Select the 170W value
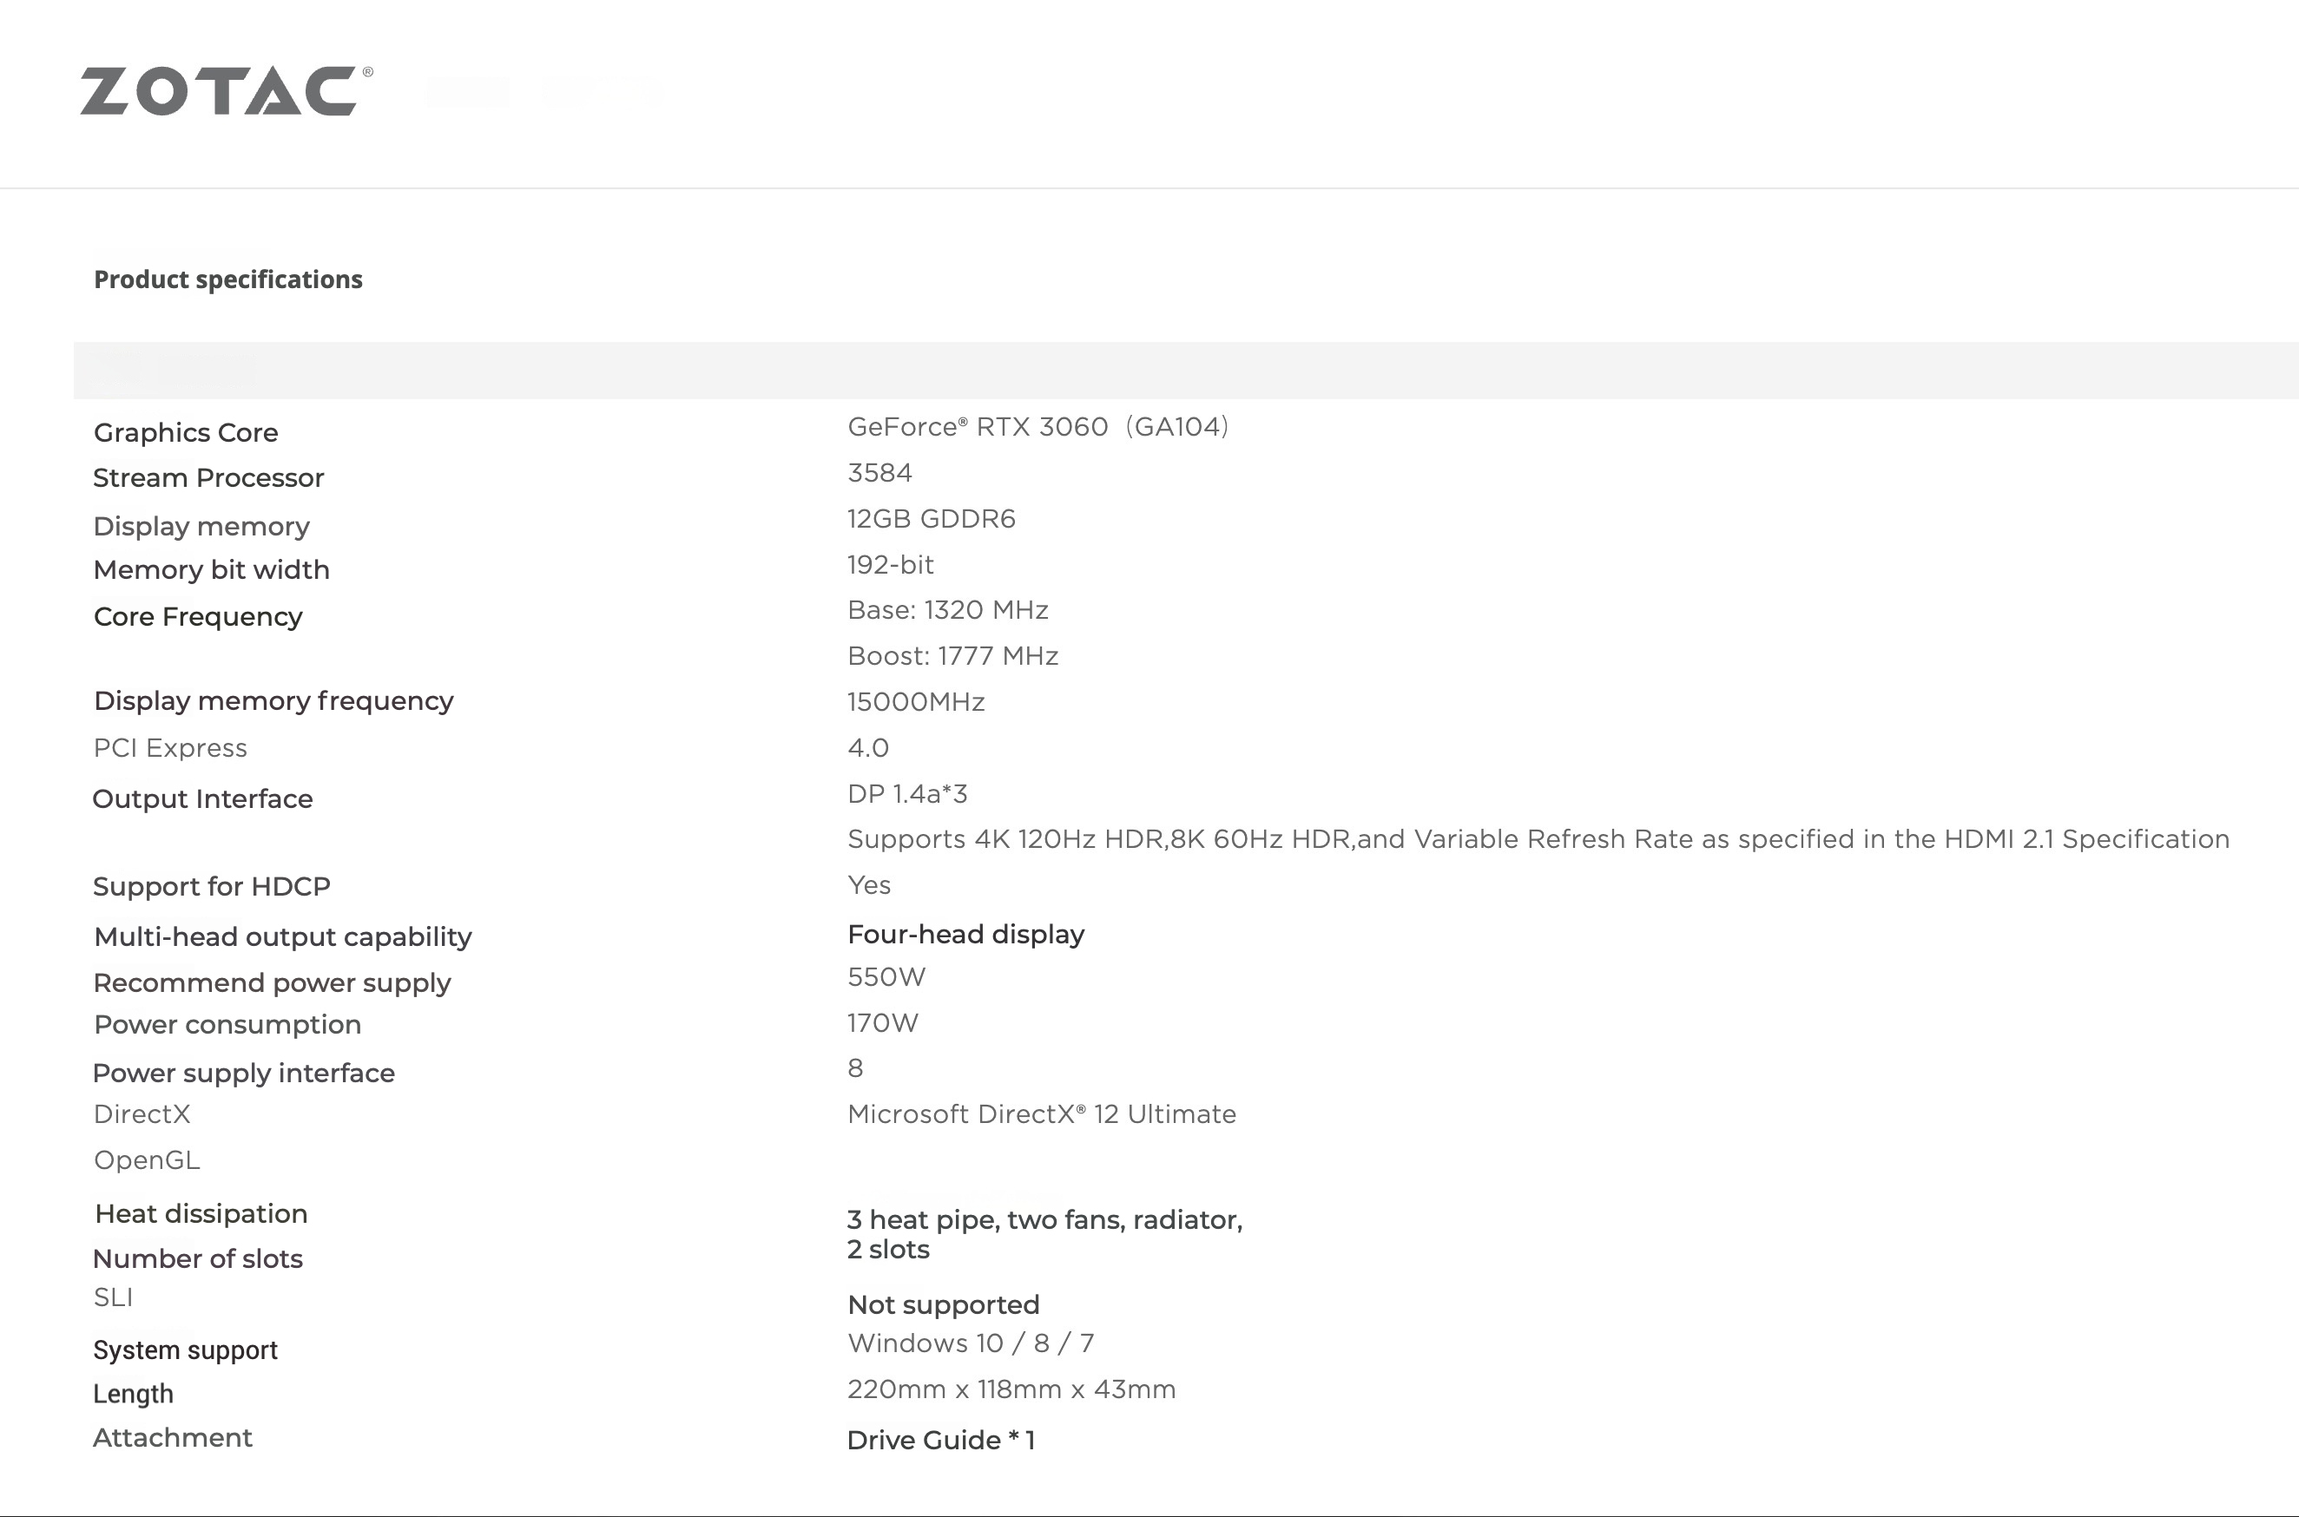 [882, 1023]
